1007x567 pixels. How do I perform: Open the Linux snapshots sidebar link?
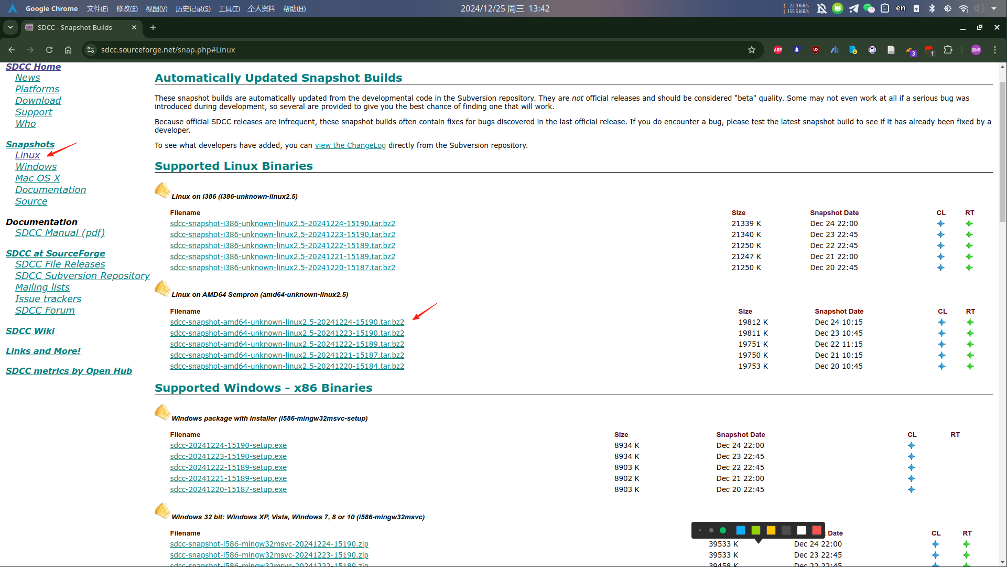[27, 155]
